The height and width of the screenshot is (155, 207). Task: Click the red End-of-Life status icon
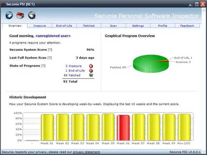(91, 71)
